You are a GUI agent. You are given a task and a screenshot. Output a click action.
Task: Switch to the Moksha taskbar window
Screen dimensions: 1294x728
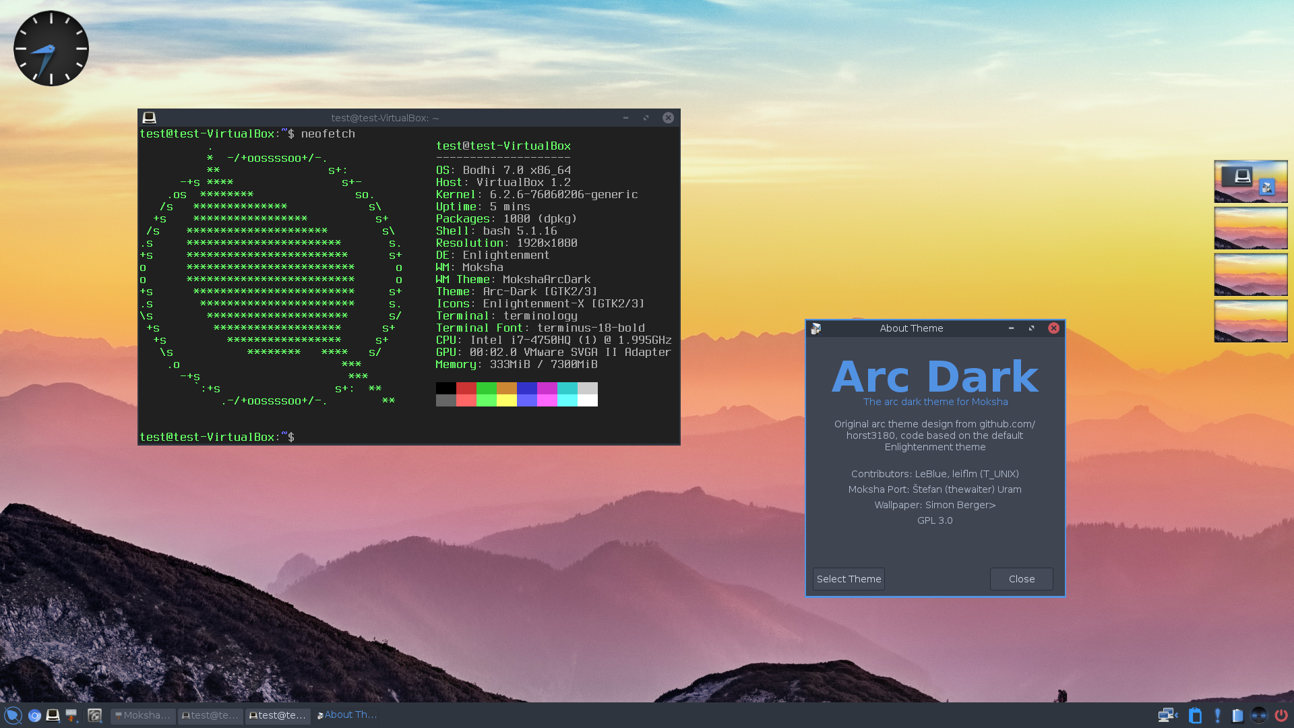143,715
